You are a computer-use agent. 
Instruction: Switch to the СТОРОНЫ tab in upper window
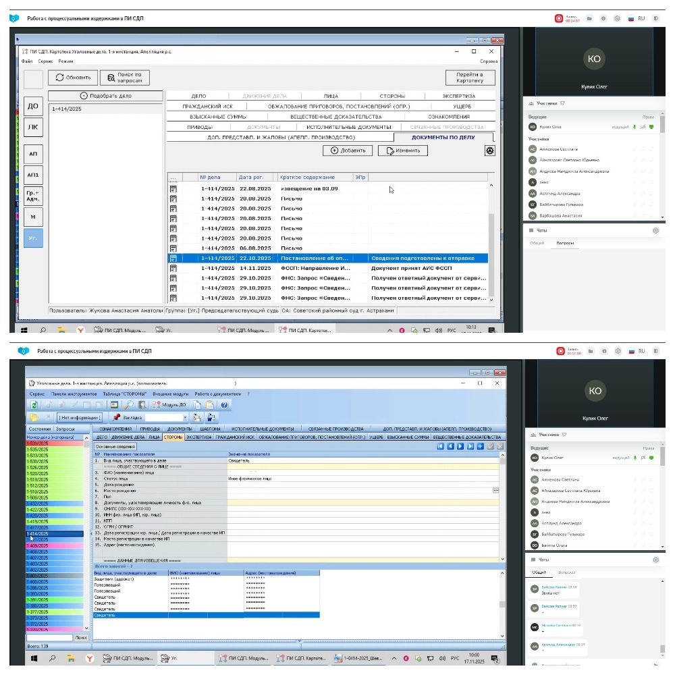392,96
